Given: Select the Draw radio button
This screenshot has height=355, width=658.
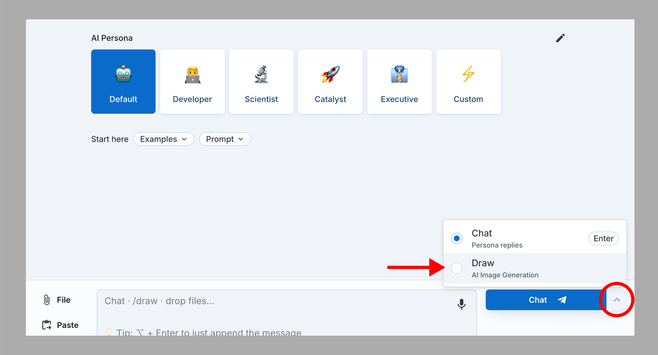Looking at the screenshot, I should click(x=457, y=268).
